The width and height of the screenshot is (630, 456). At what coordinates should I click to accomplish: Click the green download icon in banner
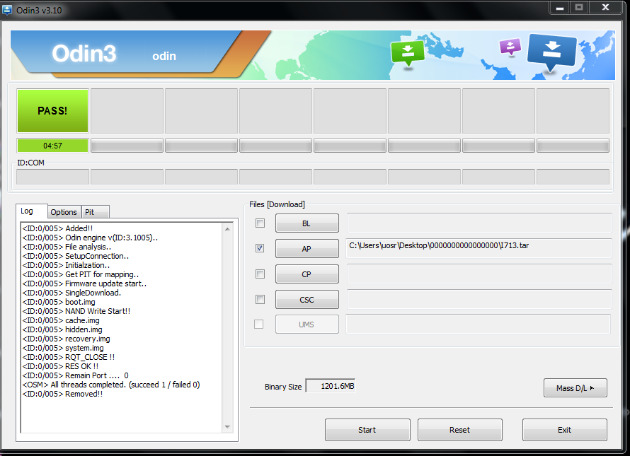[x=408, y=53]
